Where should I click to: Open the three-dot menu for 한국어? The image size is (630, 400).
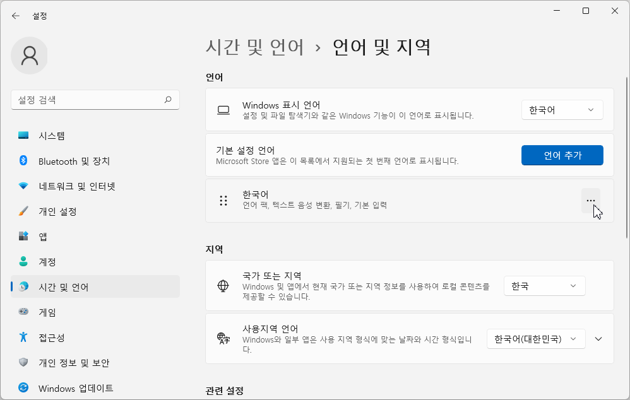[x=591, y=201]
